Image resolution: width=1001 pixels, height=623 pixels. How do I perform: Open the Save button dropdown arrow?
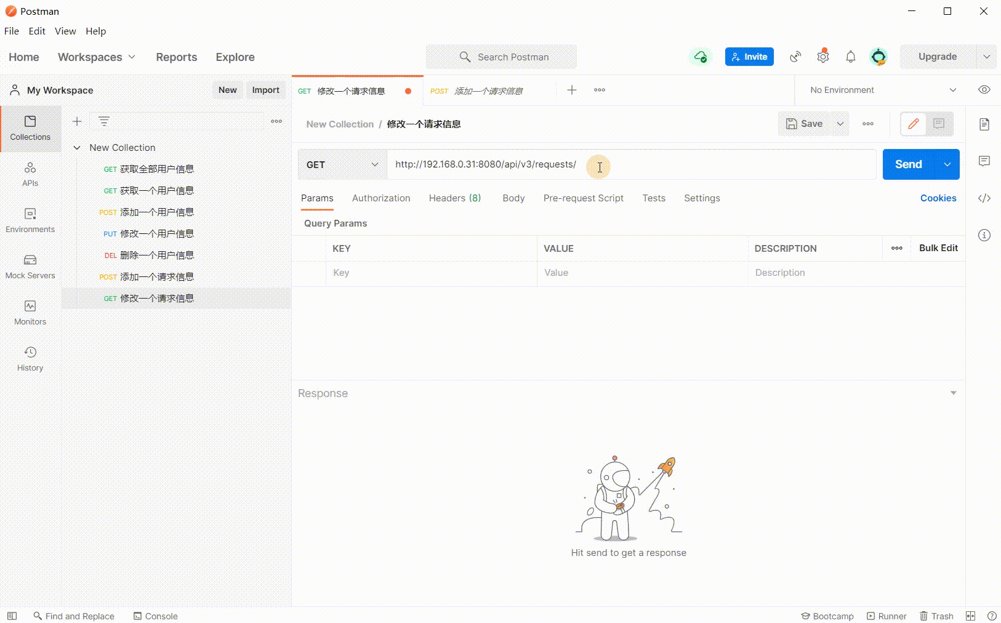[x=840, y=124]
